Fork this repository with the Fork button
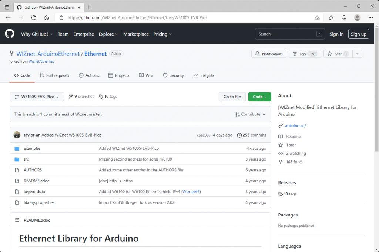This screenshot has width=379, height=252. coord(305,54)
